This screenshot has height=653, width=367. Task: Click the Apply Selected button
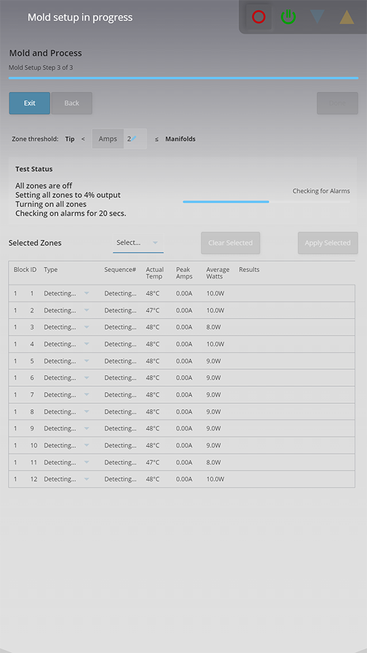tap(328, 243)
